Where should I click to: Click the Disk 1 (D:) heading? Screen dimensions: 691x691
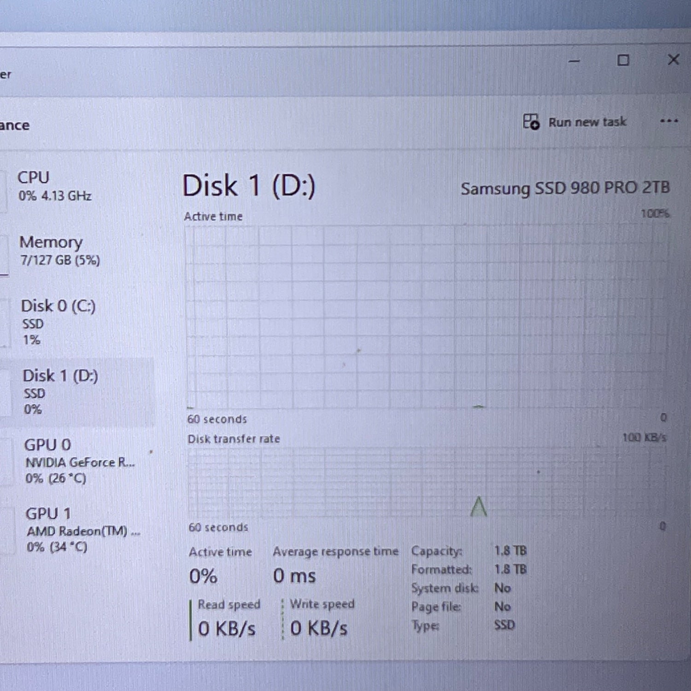(249, 186)
